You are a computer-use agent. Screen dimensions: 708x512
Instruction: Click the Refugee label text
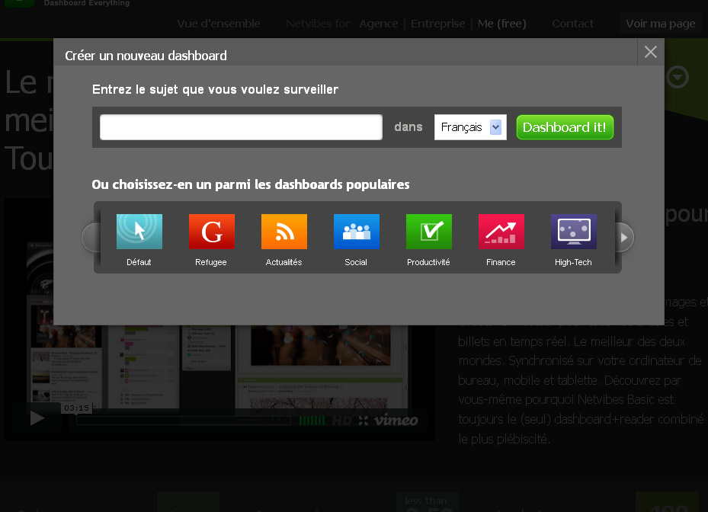pyautogui.click(x=211, y=262)
